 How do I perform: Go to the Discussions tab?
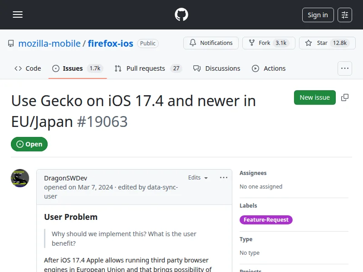tap(216, 68)
